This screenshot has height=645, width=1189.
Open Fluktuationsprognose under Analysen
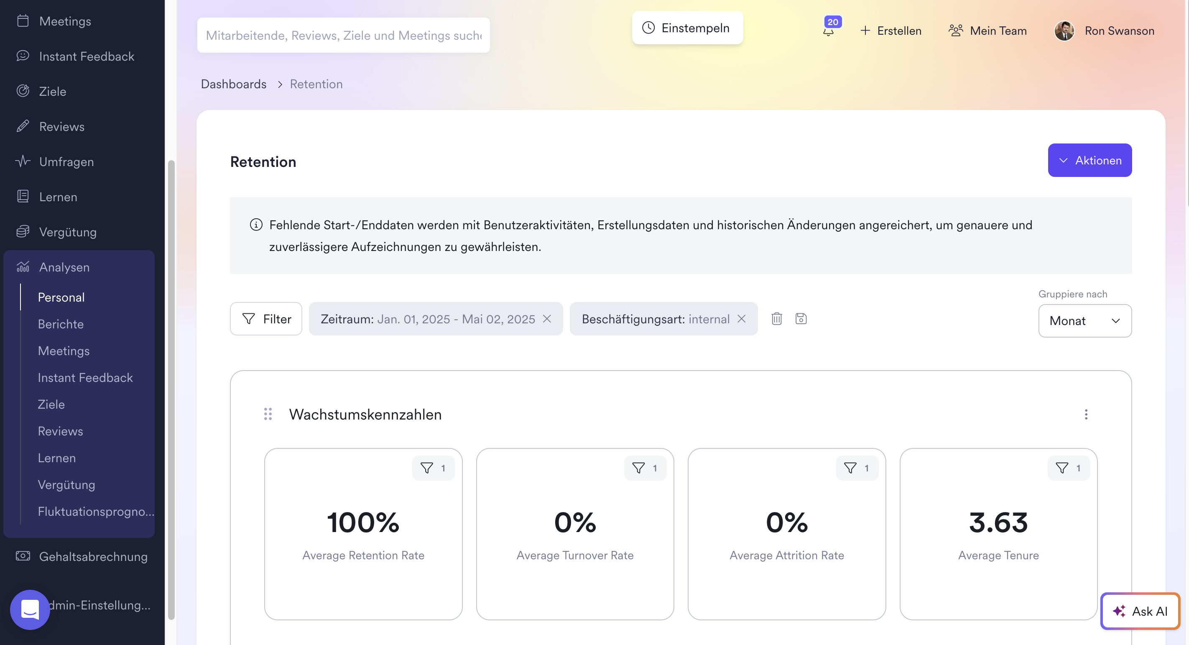point(96,511)
